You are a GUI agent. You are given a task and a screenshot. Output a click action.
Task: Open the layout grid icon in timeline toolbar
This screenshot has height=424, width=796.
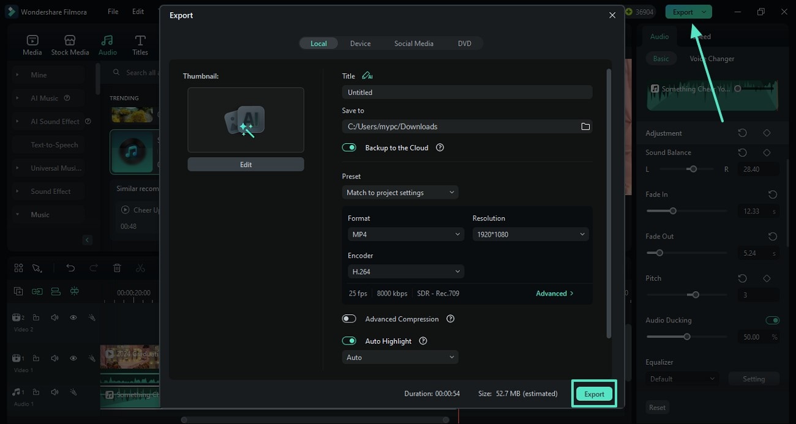[x=18, y=268]
